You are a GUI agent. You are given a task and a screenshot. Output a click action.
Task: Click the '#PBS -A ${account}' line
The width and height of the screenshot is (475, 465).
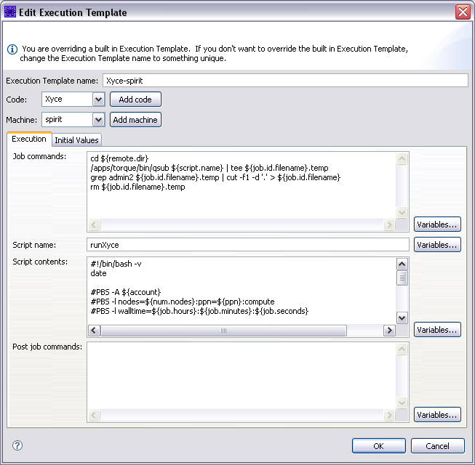click(x=126, y=292)
